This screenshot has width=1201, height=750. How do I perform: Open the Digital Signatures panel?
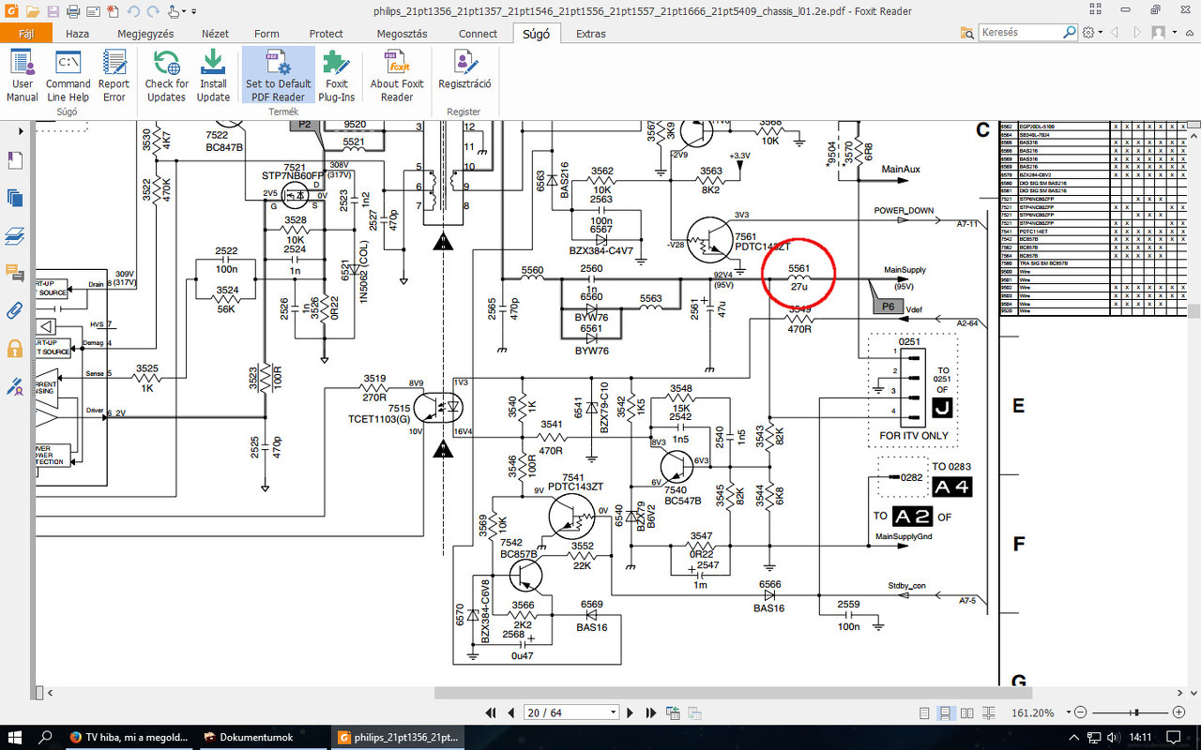[x=14, y=385]
